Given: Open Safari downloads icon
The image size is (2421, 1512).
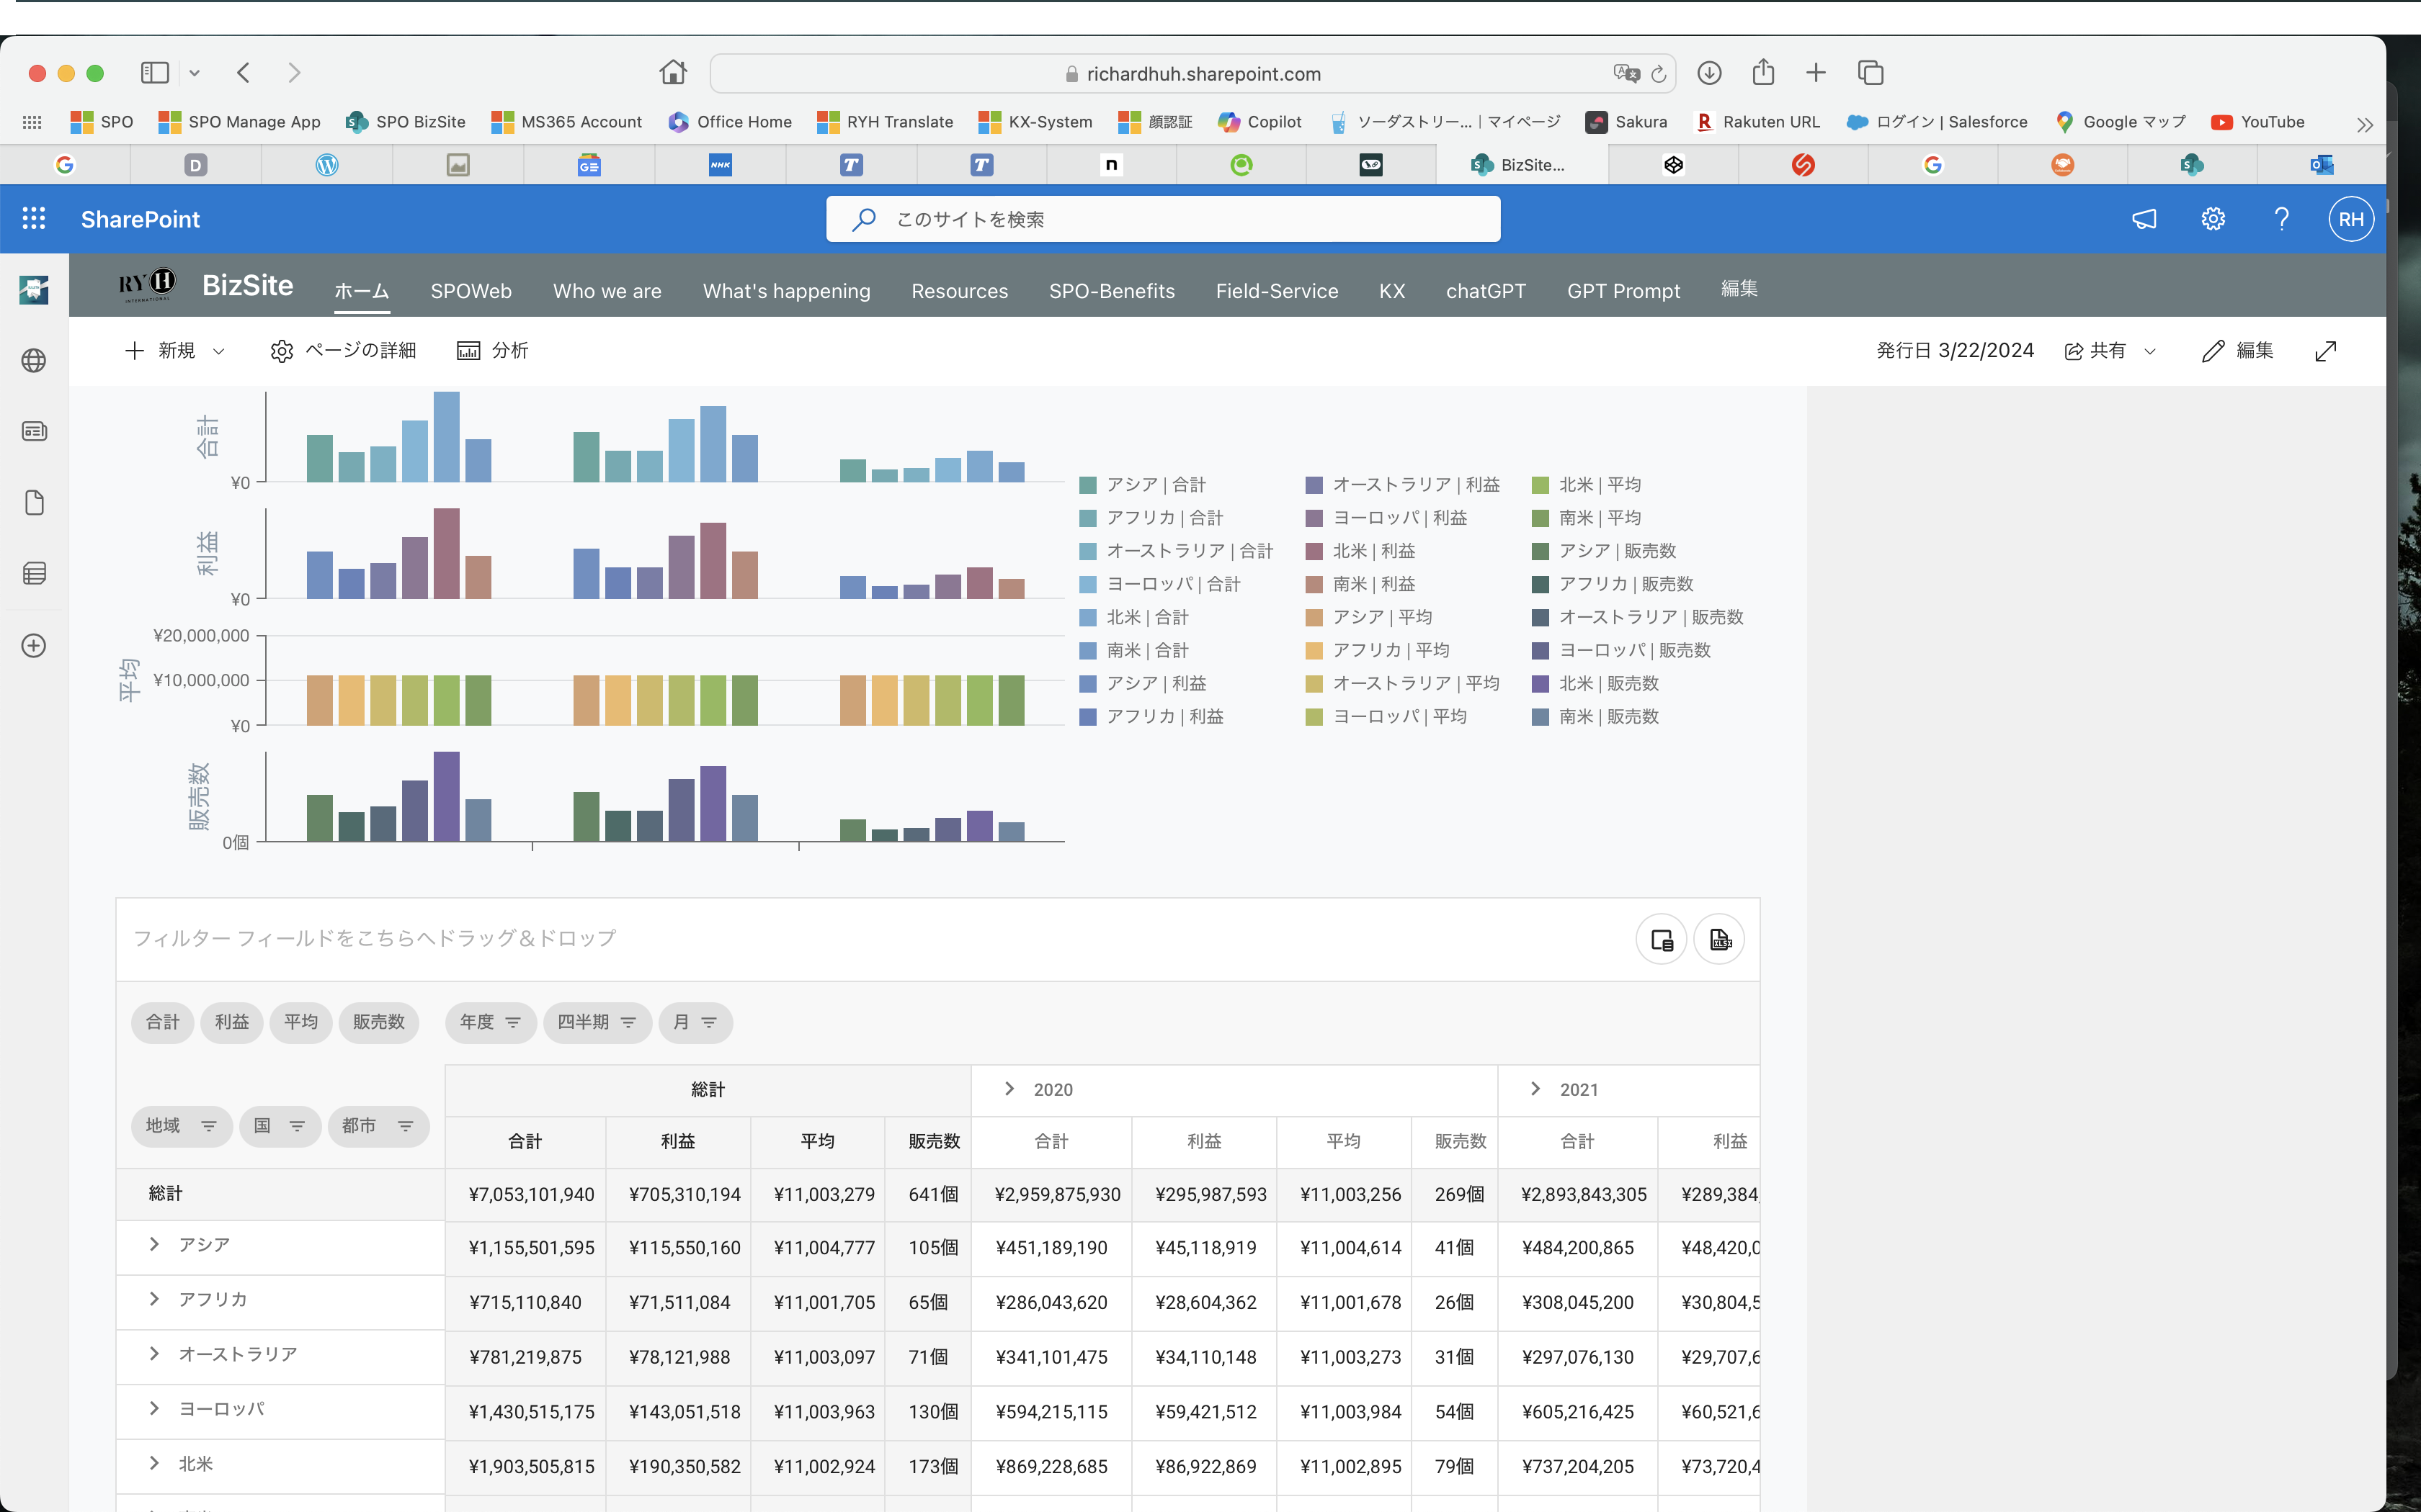Looking at the screenshot, I should 1710,72.
